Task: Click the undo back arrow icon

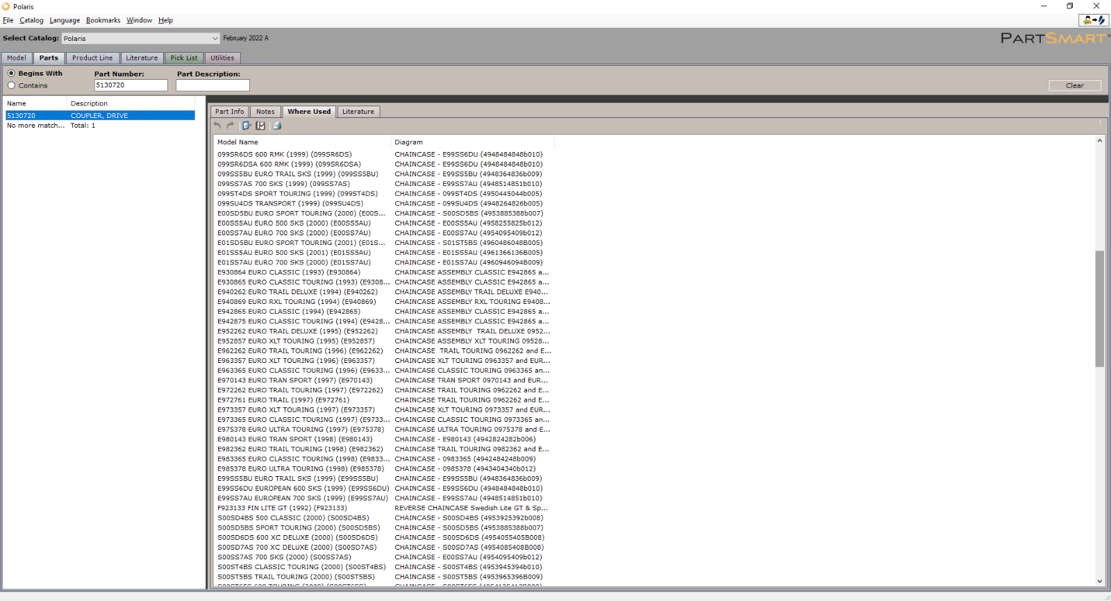Action: click(217, 126)
